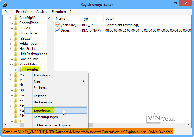Viewport: 194px width, 137px height.
Task: Select the ControlPanel tree entry
Action: pyautogui.click(x=29, y=23)
